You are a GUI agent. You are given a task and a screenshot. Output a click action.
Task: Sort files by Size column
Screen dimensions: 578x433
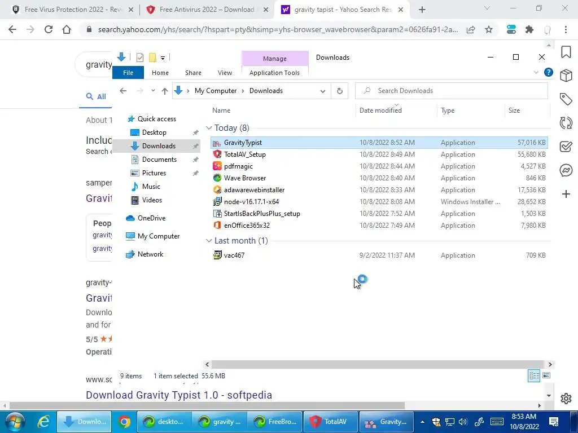pos(527,110)
